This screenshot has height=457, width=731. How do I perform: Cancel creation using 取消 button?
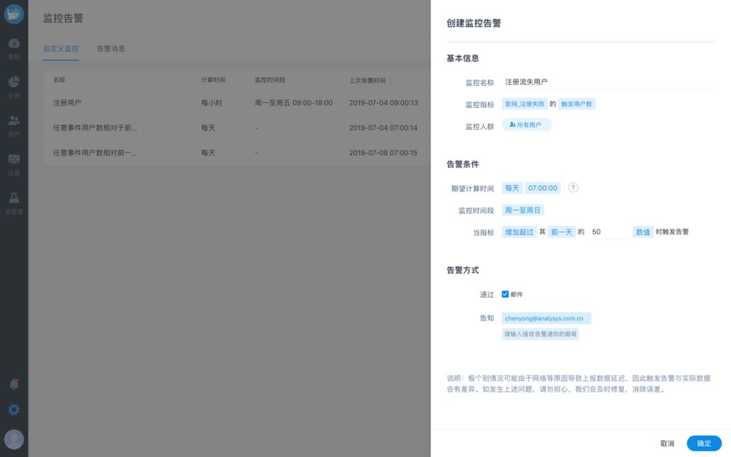click(x=667, y=443)
